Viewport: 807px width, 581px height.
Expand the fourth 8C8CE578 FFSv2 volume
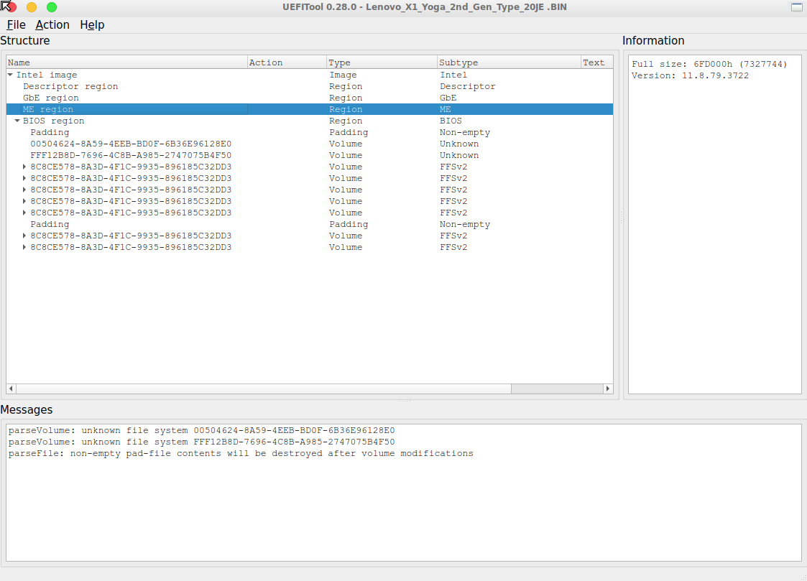coord(24,201)
